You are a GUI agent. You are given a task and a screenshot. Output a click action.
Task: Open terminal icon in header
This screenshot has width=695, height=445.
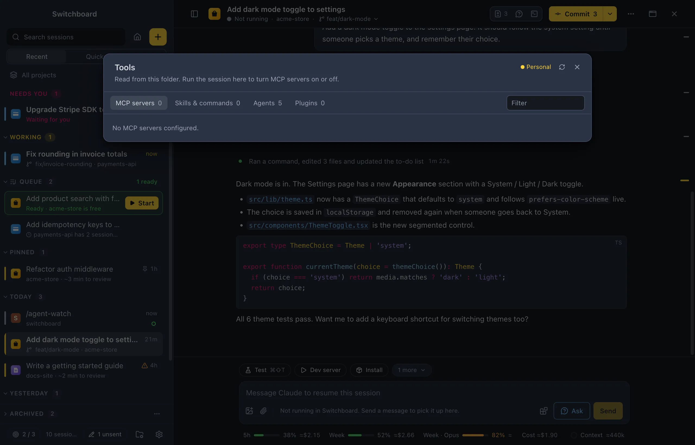click(x=534, y=14)
